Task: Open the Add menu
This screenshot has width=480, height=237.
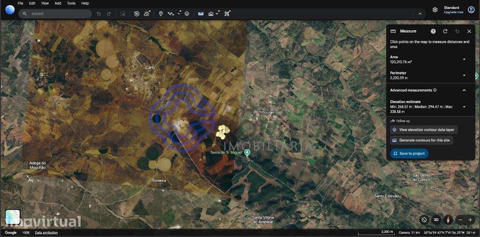Action: pos(58,3)
